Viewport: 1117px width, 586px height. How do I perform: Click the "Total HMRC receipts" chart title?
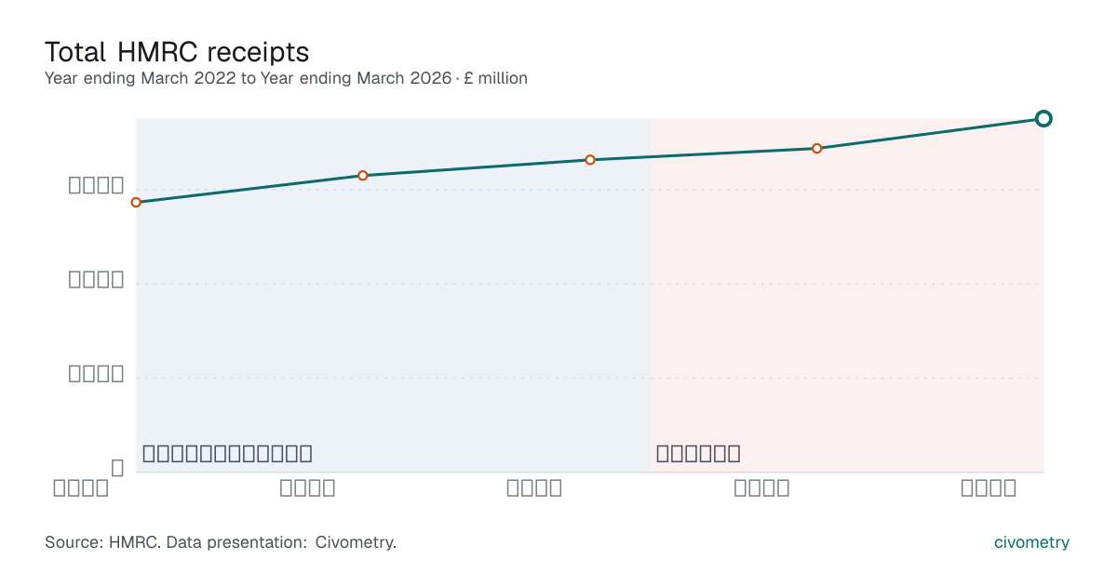(177, 50)
